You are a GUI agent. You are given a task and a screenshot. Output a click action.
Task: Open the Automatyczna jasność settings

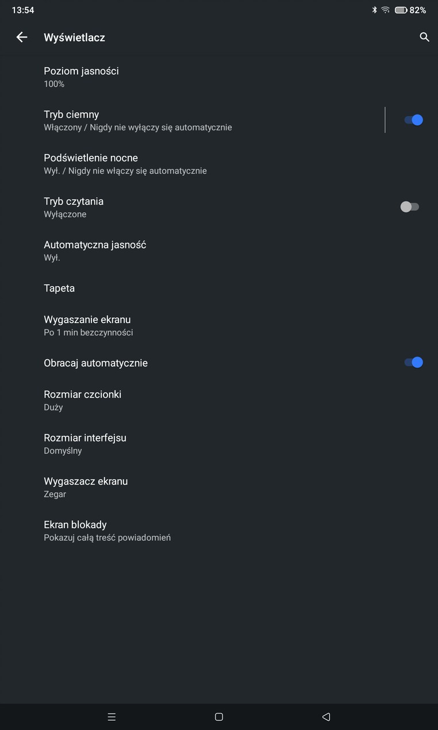pos(219,251)
